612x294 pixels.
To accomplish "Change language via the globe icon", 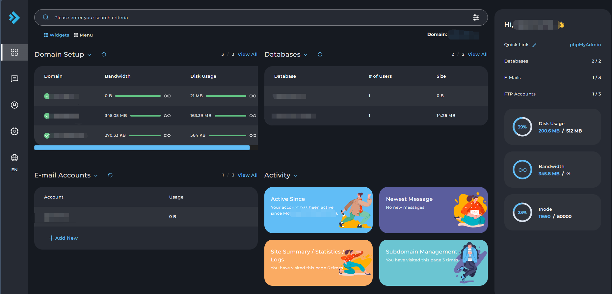I will point(14,158).
